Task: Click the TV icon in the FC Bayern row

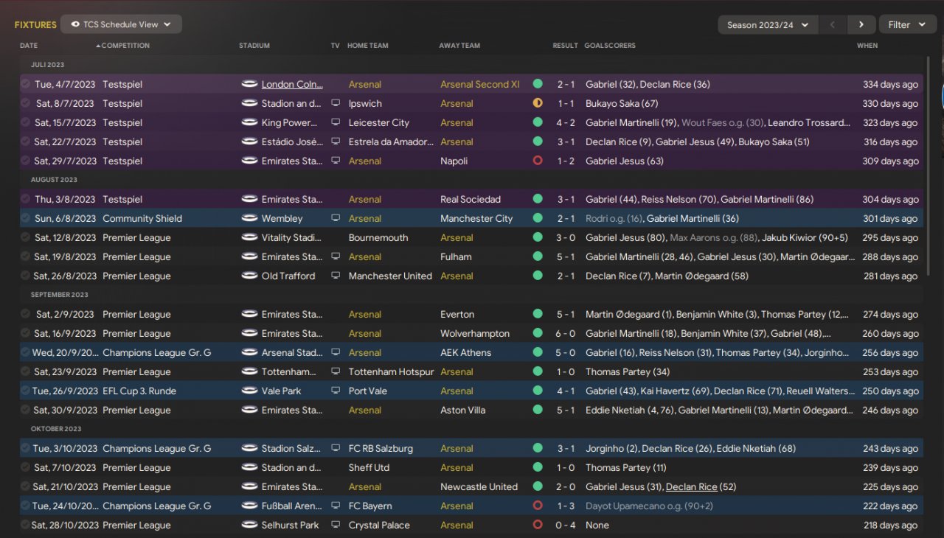Action: (x=336, y=506)
